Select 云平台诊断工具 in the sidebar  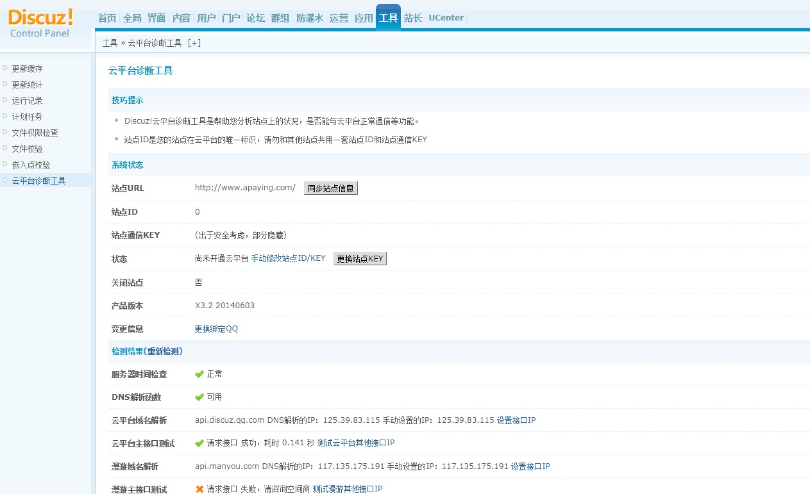pyautogui.click(x=39, y=181)
